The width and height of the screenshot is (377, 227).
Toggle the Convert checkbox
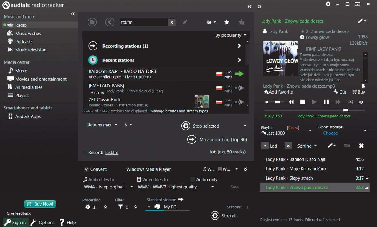86,169
